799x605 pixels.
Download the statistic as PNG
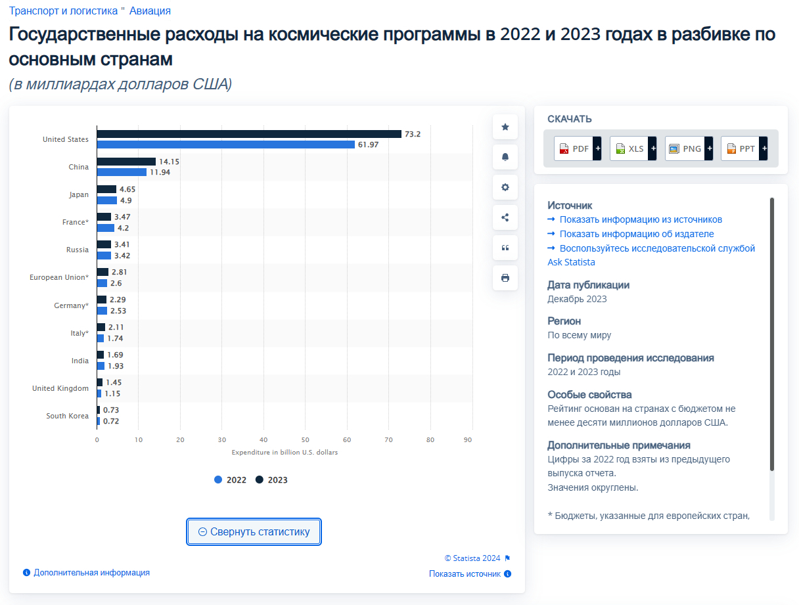[685, 148]
